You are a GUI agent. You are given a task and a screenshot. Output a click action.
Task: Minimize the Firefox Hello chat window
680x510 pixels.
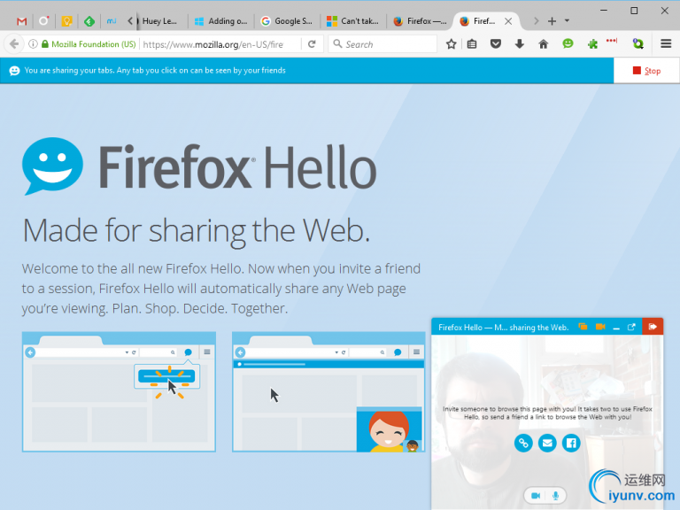point(616,328)
